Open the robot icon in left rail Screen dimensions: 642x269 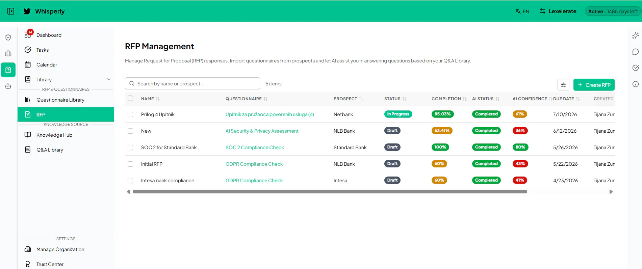(8, 86)
